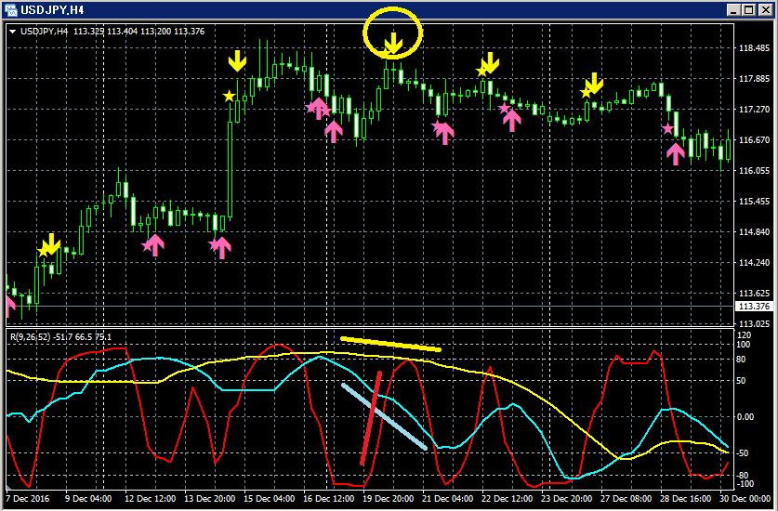
Task: Click the 27 Dec 08:00 time label
Action: 626,498
